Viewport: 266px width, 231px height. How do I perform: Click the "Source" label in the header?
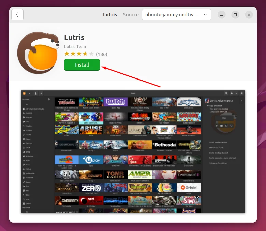(131, 15)
